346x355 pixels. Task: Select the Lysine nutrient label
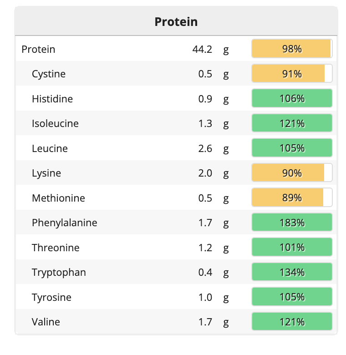point(46,173)
